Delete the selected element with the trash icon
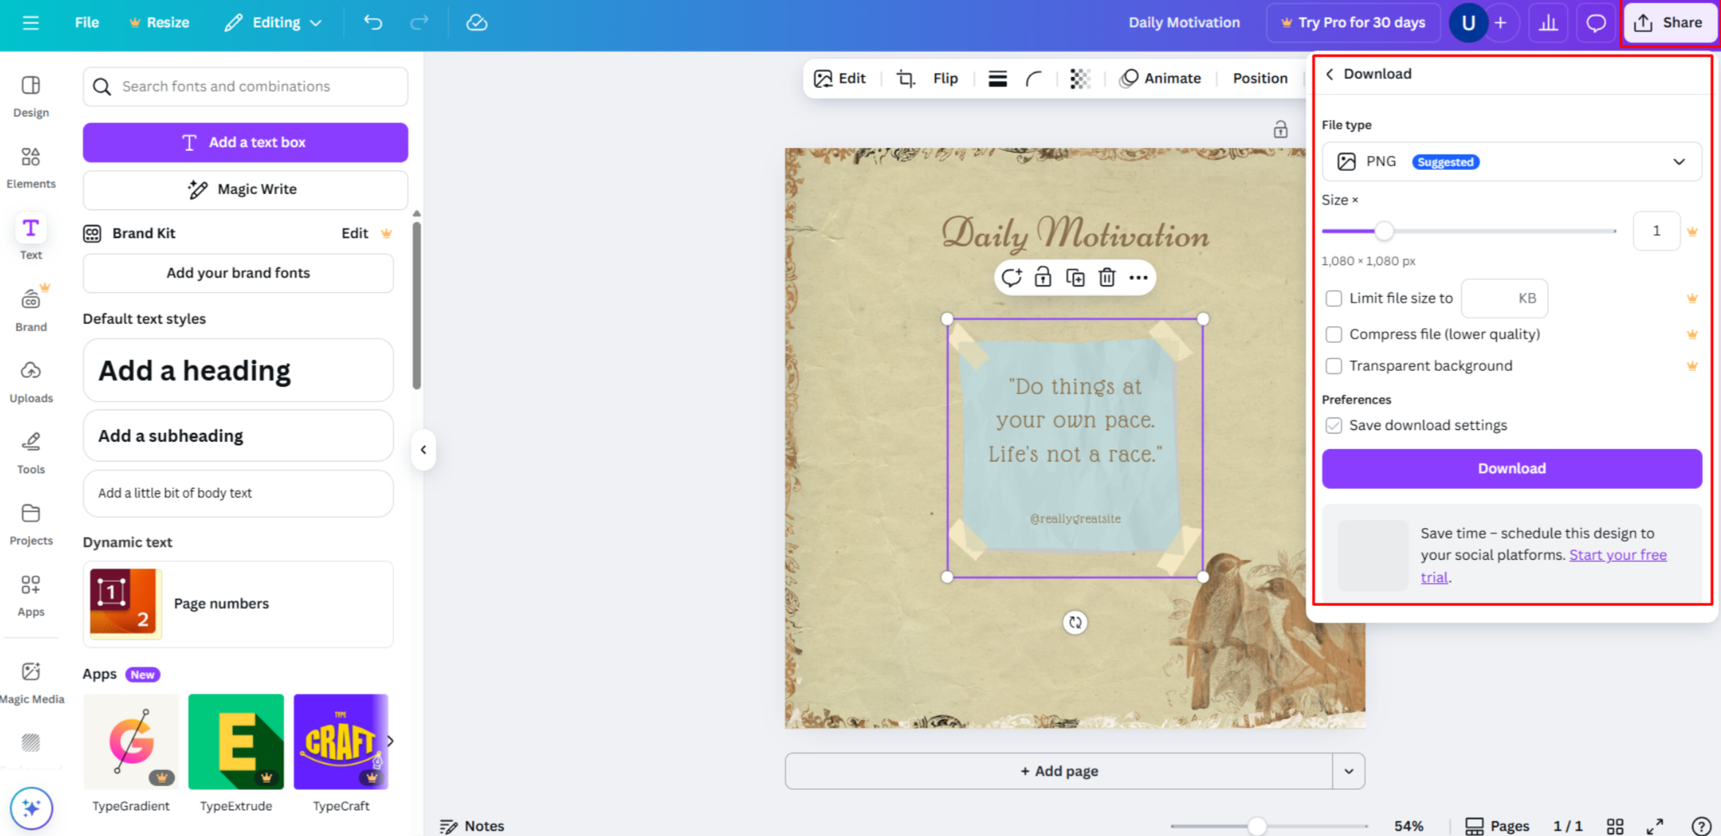This screenshot has width=1721, height=836. (x=1107, y=278)
